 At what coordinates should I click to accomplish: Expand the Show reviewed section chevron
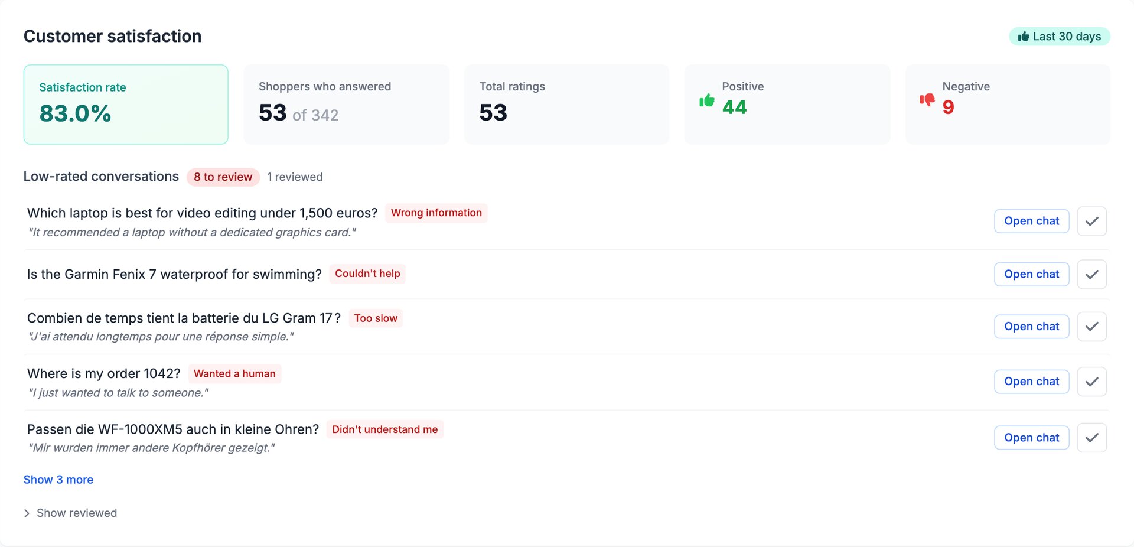(x=27, y=513)
